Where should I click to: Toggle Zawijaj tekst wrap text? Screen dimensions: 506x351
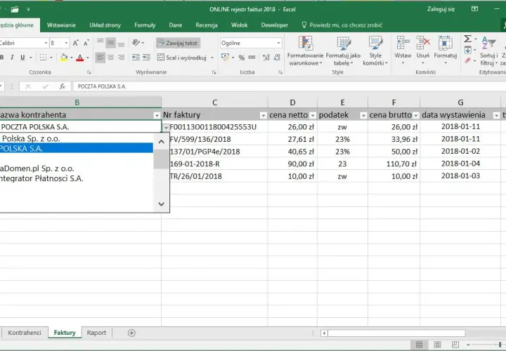(x=178, y=43)
